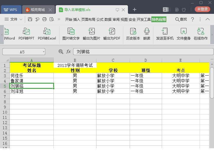
Task: Click the print icon
Action: coord(44,19)
